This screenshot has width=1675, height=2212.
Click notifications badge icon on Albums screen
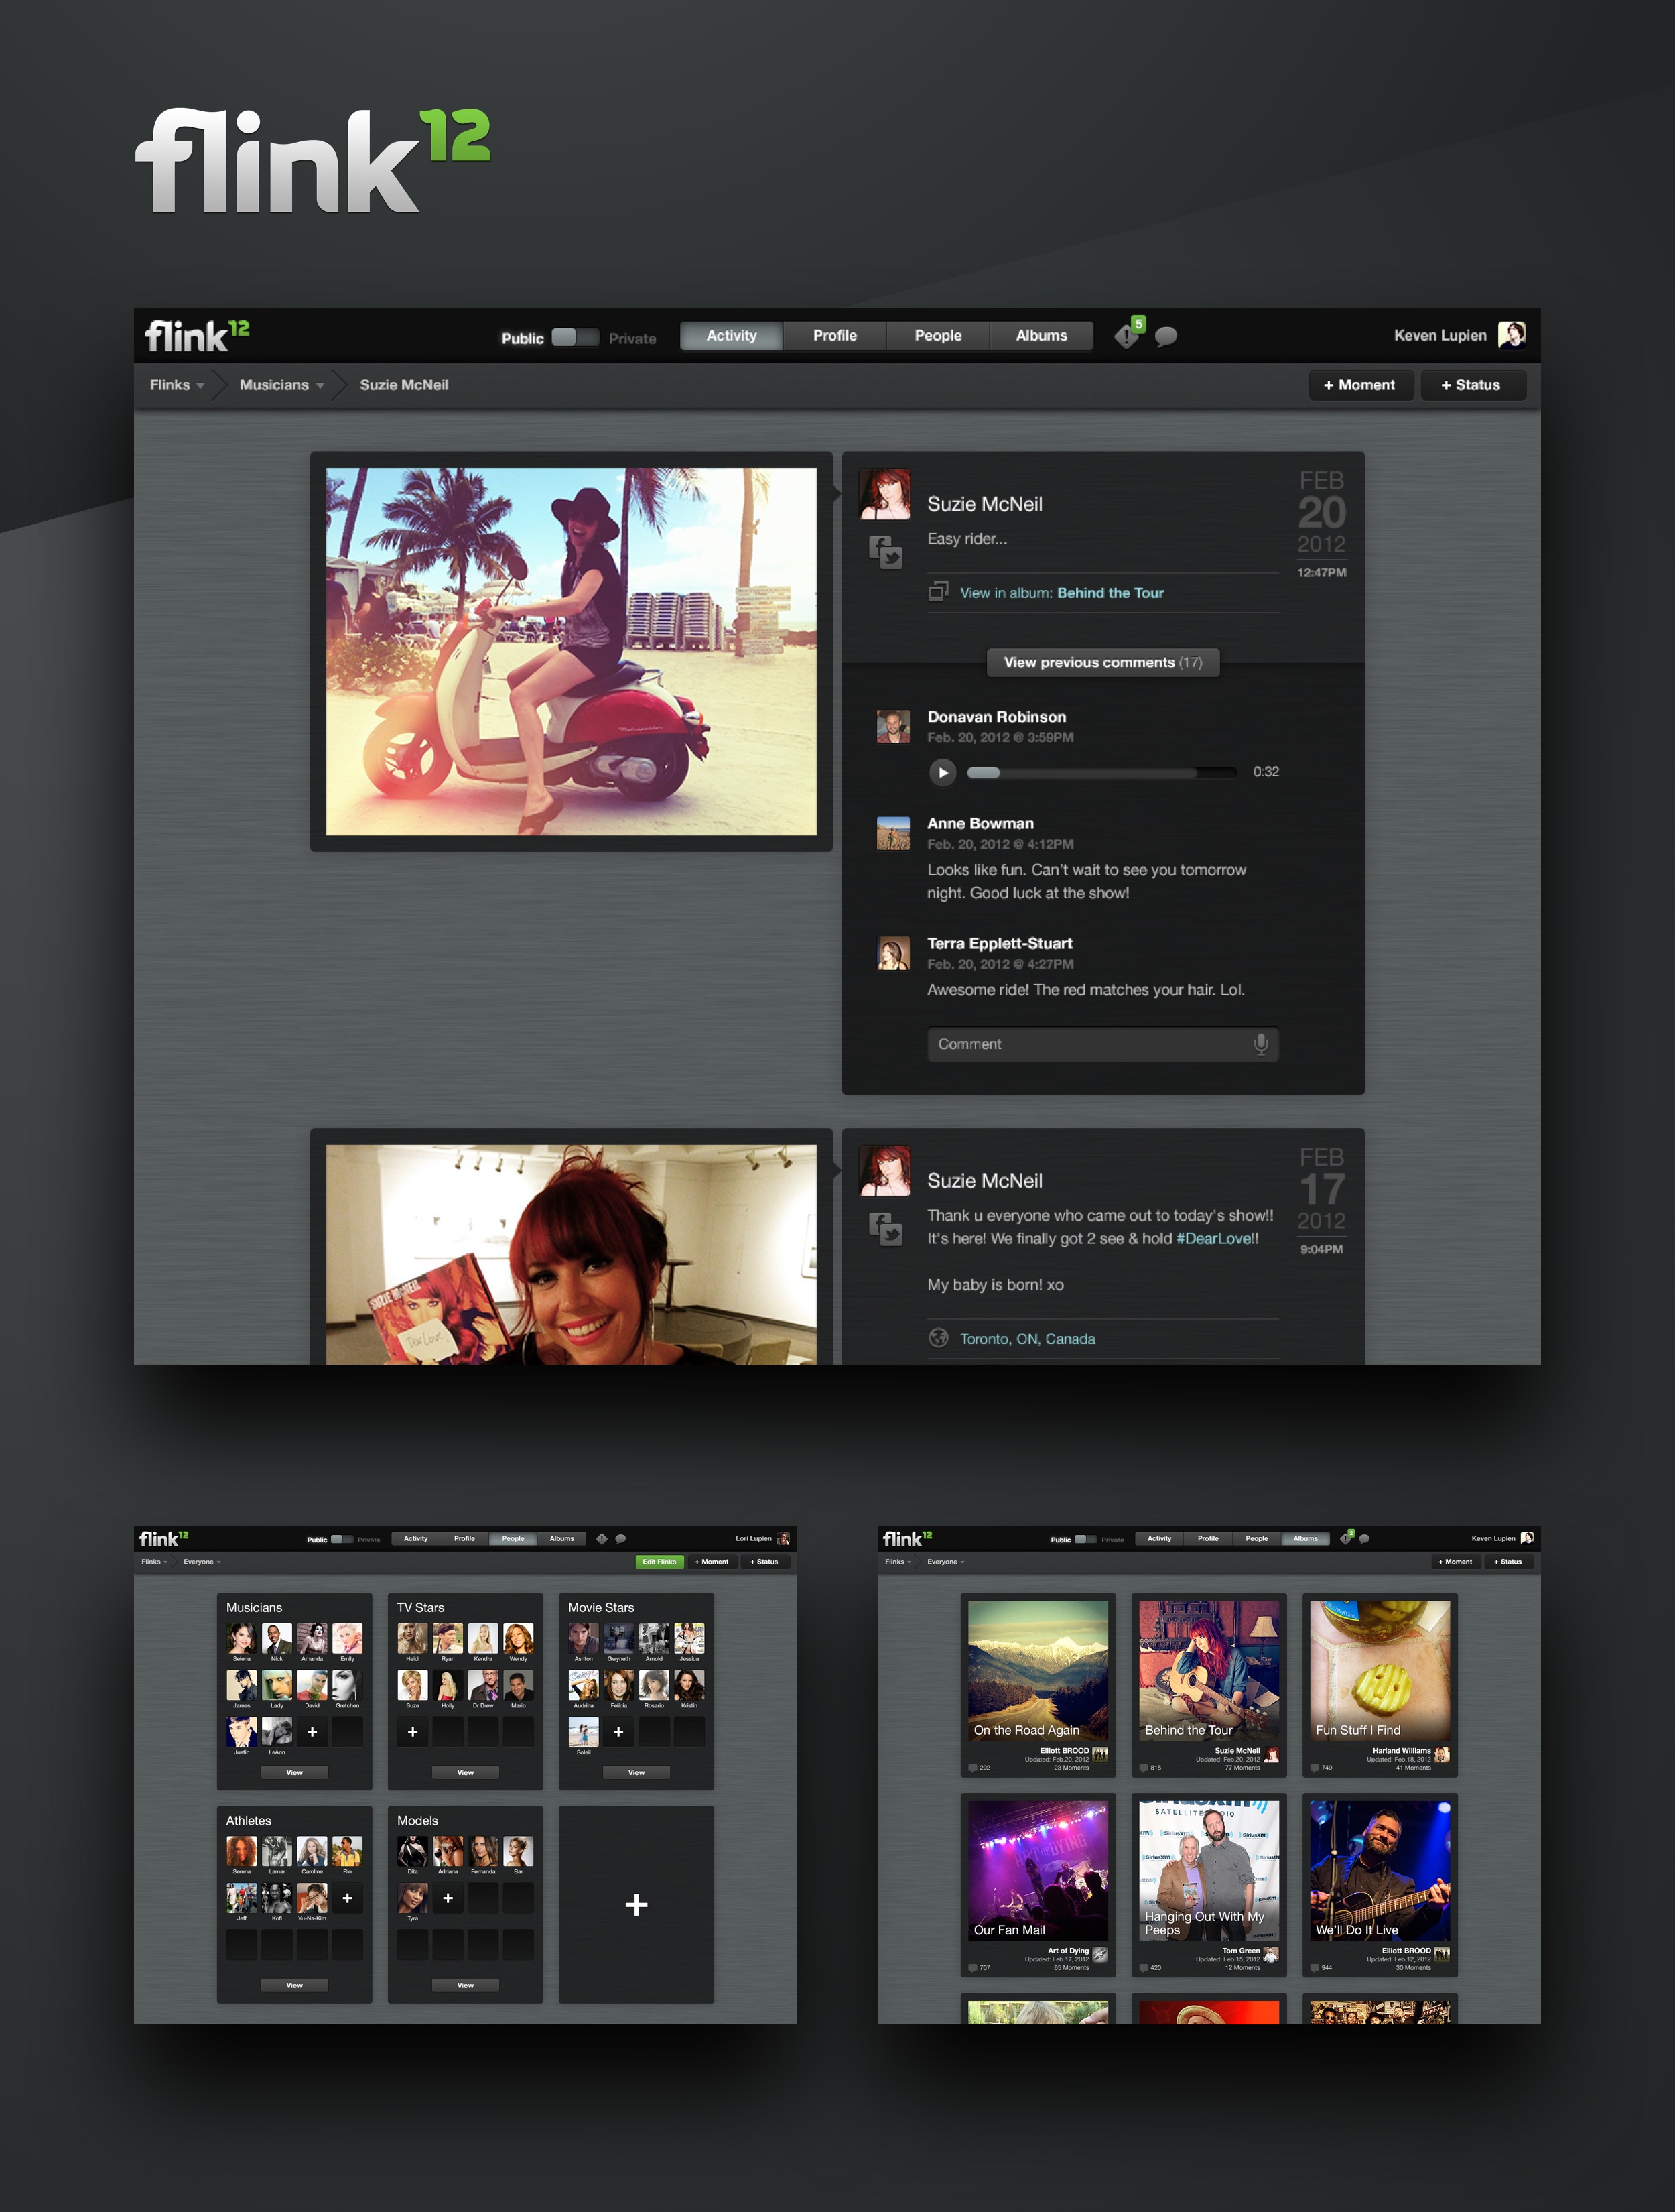pos(1346,1538)
